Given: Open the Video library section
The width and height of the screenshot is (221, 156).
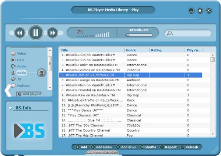Looking at the screenshot, I should click(x=21, y=53).
